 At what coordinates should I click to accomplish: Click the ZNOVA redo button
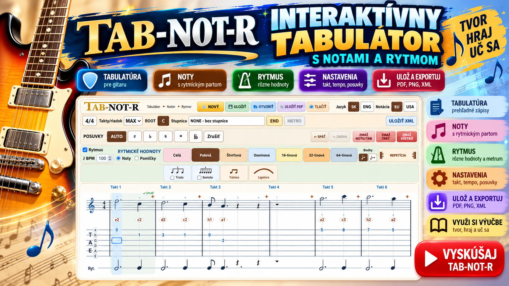click(340, 137)
